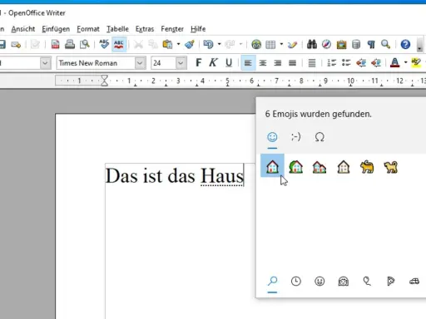This screenshot has width=426, height=319.
Task: Toggle bold formatting (F)
Action: 199,63
